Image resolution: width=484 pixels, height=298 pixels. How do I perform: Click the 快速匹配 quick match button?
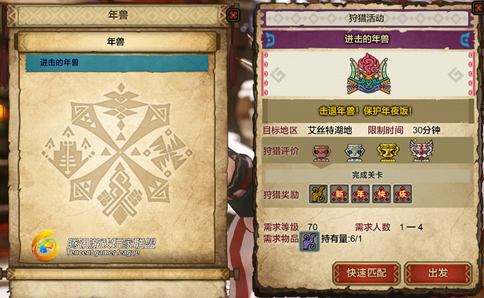[x=366, y=273]
